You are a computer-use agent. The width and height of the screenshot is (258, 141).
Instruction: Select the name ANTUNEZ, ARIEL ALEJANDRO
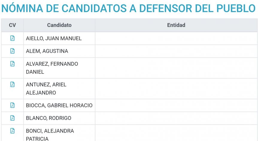tap(46, 88)
